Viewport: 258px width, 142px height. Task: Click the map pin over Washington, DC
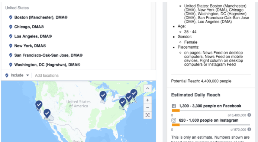pos(123,103)
